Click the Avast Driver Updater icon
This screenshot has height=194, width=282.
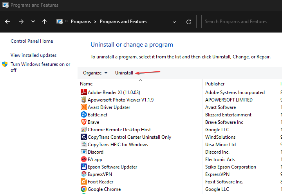pos(83,107)
